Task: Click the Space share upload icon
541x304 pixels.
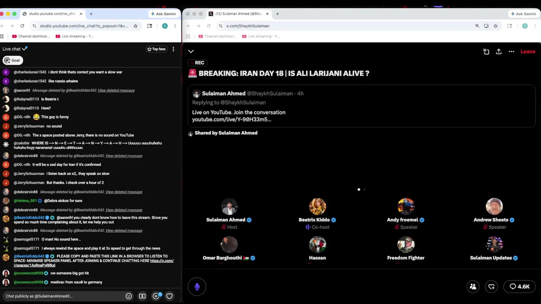Action: click(499, 52)
